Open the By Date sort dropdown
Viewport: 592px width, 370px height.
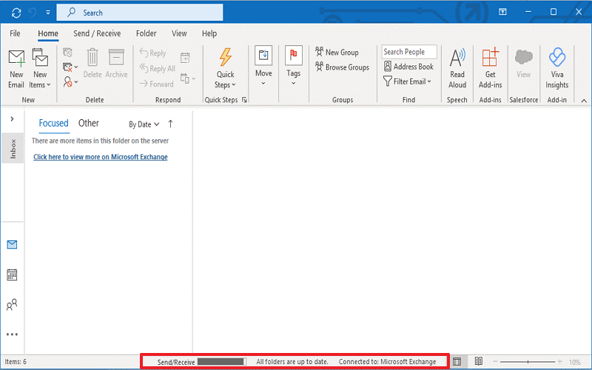(144, 124)
